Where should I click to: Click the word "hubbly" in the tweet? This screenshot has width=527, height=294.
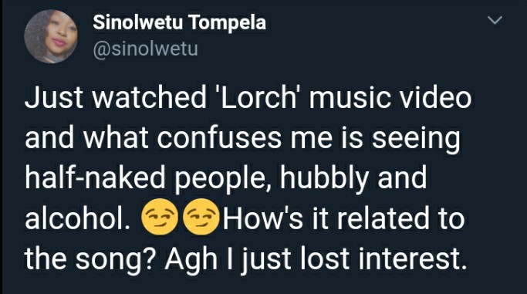coord(324,179)
